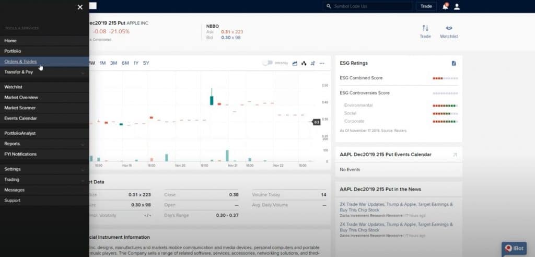Launch PortfolioAnalyst from the side menu
The height and width of the screenshot is (257, 535).
click(44, 133)
